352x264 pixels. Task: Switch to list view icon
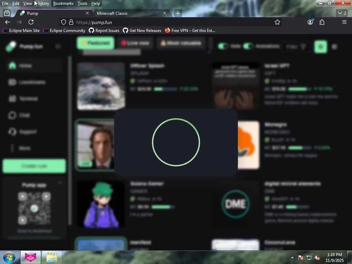tap(334, 47)
